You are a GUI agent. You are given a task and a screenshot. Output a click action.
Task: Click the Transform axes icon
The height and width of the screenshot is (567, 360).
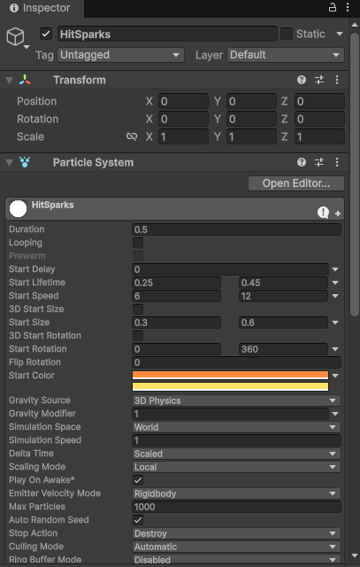(x=25, y=80)
